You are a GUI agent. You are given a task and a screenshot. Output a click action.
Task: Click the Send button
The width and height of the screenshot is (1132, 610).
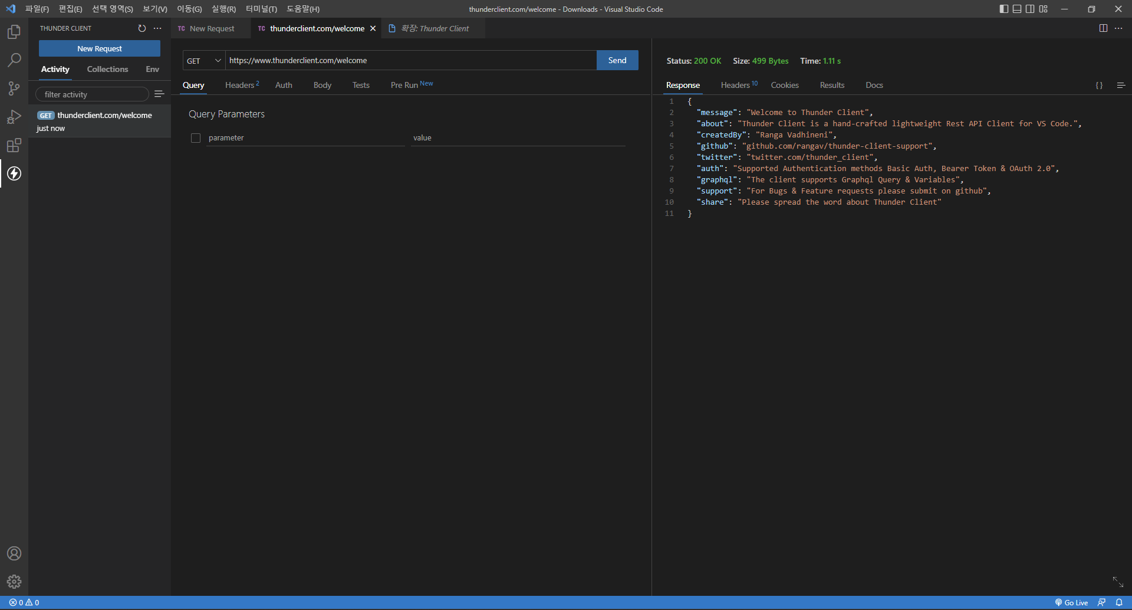(x=617, y=60)
